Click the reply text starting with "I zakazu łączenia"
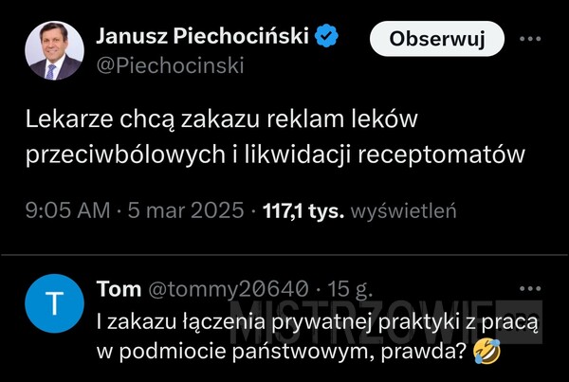Screen dimensions: 569x382 pyautogui.click(x=318, y=322)
